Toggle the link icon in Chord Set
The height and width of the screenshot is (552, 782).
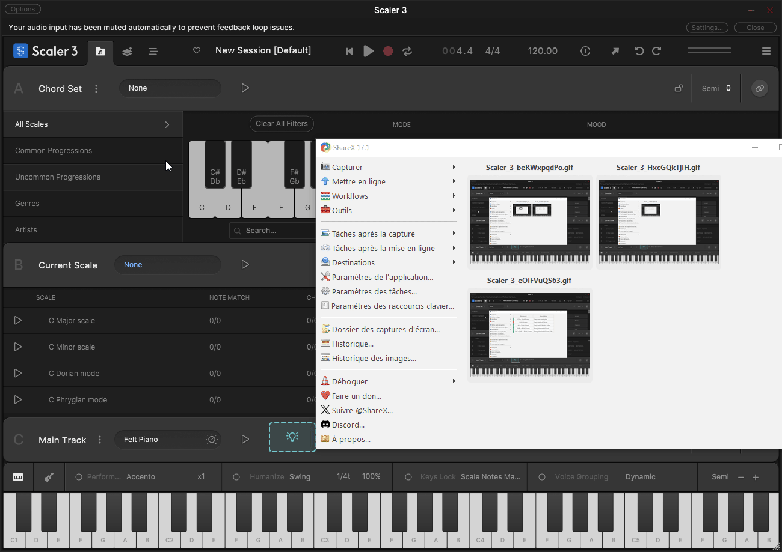[760, 89]
